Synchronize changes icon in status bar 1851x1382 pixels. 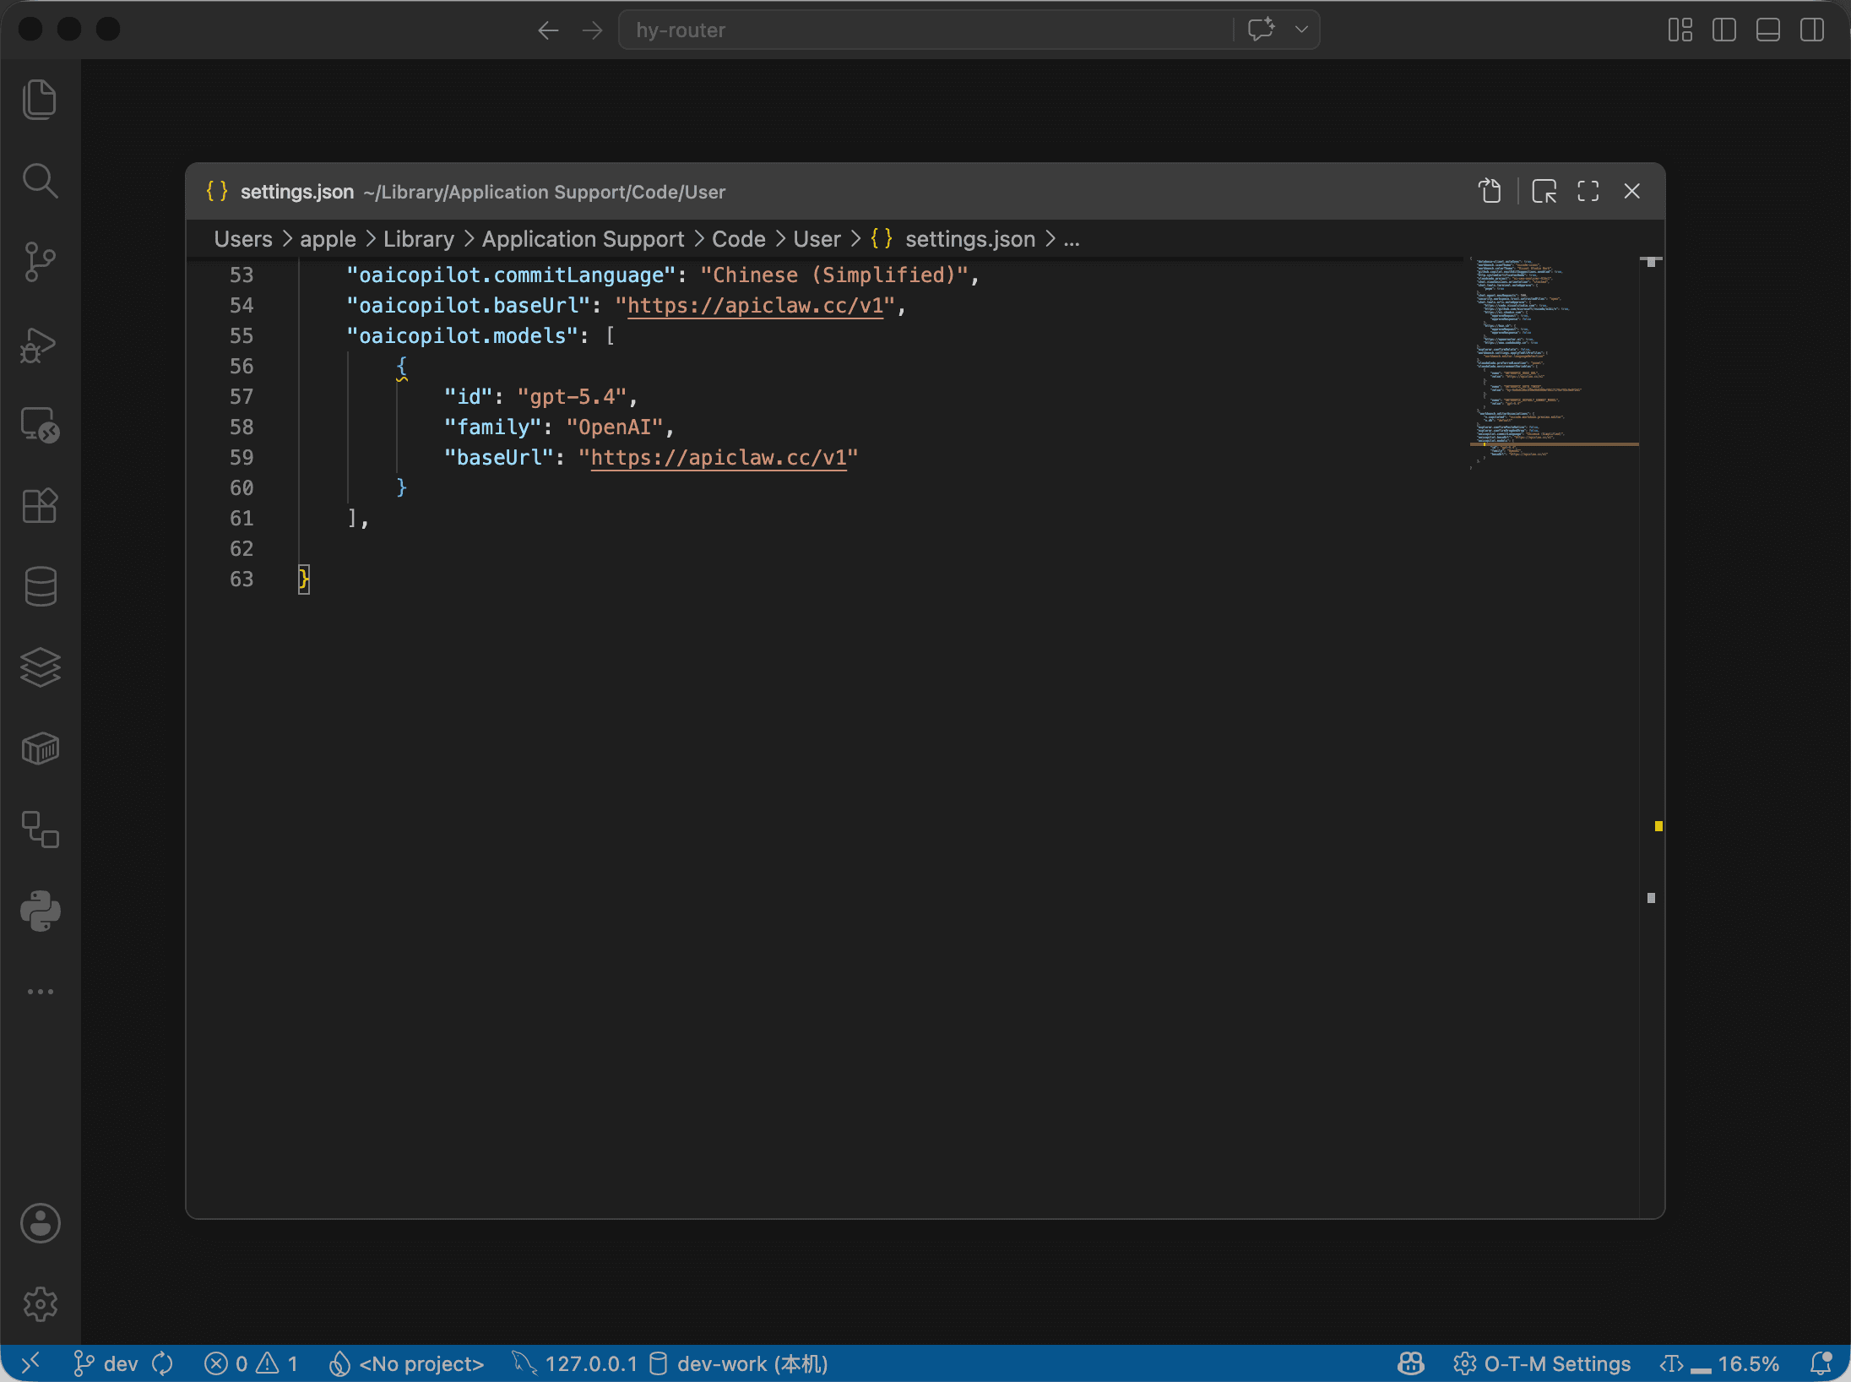click(162, 1363)
